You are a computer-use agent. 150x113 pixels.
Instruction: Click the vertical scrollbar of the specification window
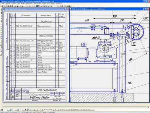68,56
